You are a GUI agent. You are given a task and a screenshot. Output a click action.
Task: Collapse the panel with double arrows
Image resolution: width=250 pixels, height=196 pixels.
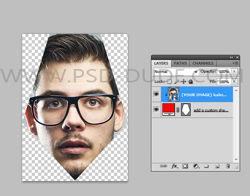[x=231, y=57]
